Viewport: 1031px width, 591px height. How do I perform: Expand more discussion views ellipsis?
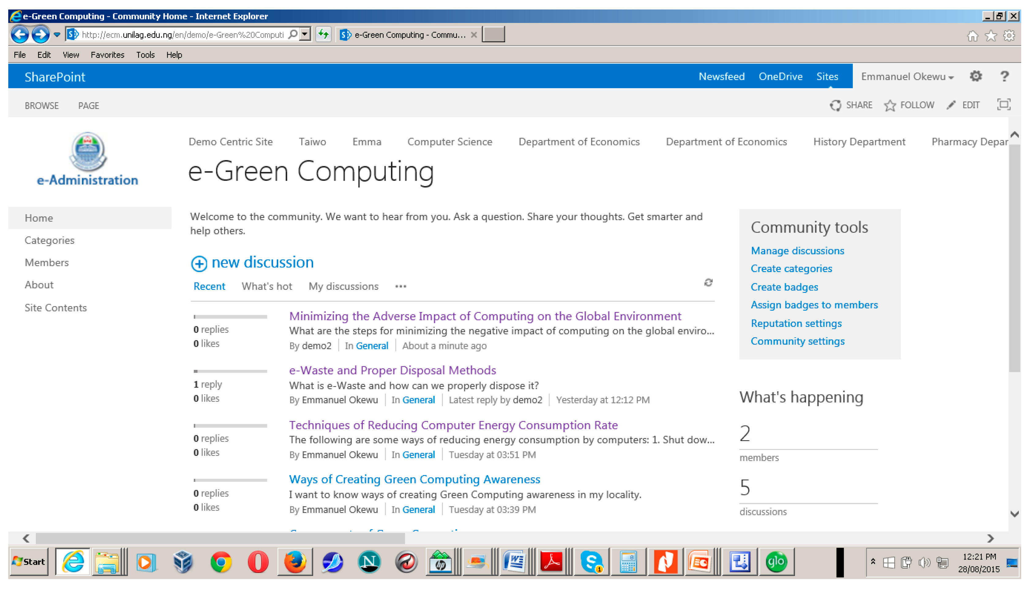click(400, 286)
